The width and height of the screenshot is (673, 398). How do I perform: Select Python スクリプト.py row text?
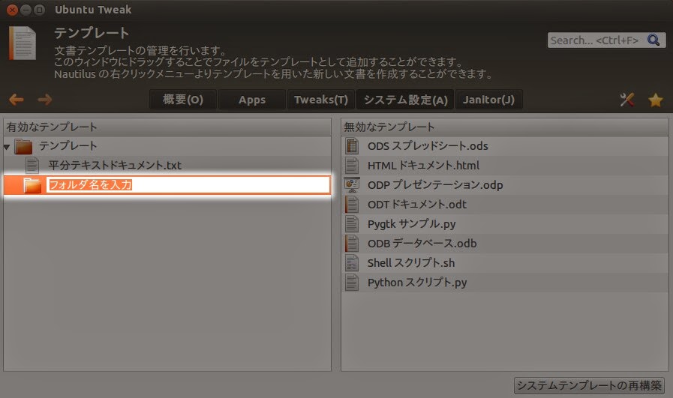coord(416,283)
